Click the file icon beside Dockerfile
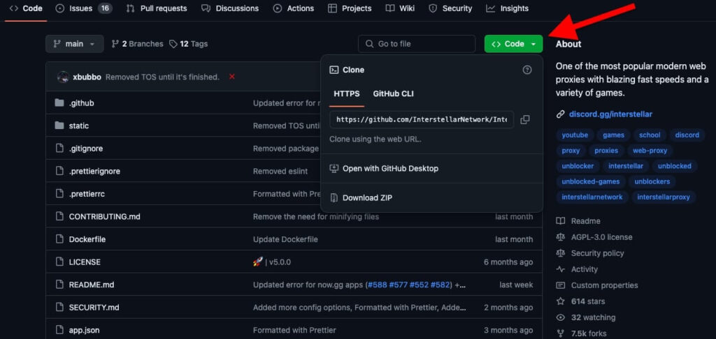This screenshot has width=716, height=339. (x=59, y=239)
